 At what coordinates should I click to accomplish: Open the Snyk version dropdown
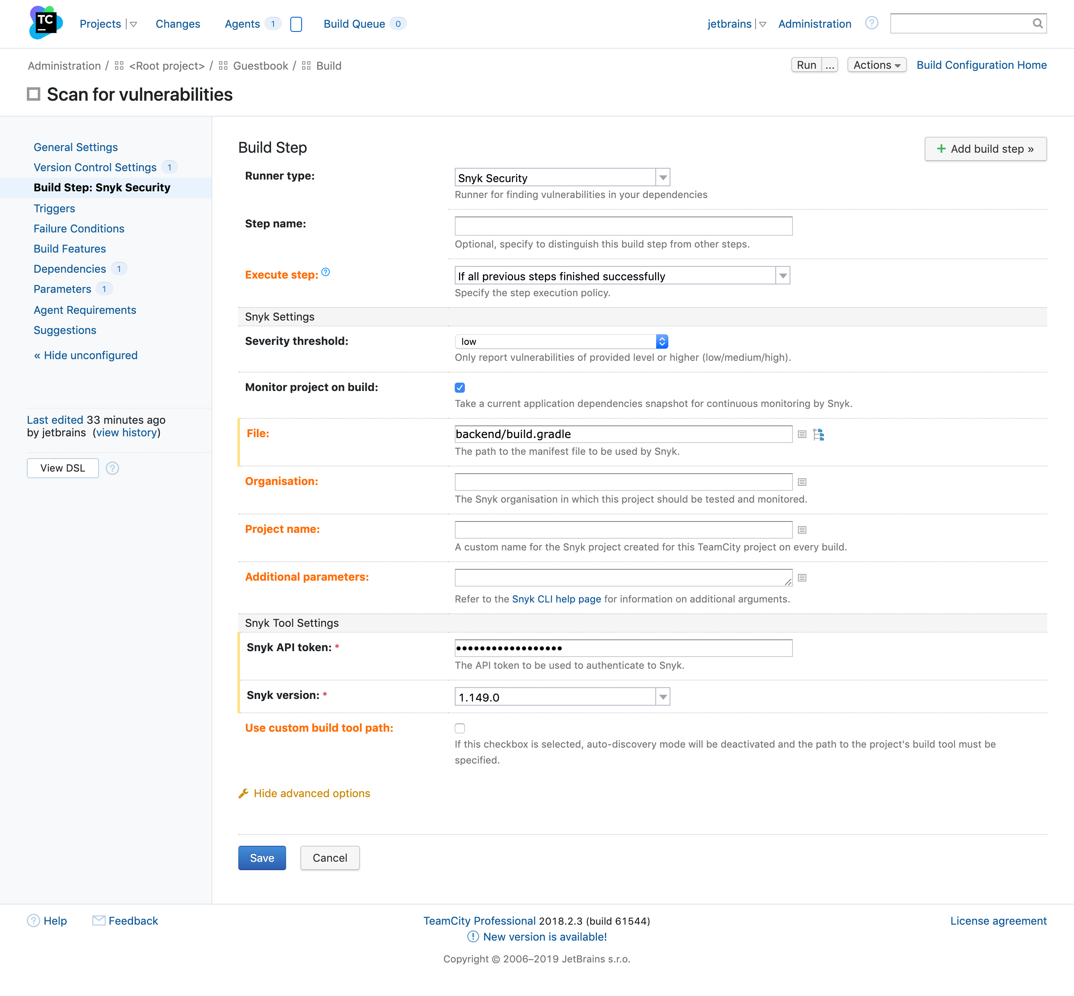562,697
